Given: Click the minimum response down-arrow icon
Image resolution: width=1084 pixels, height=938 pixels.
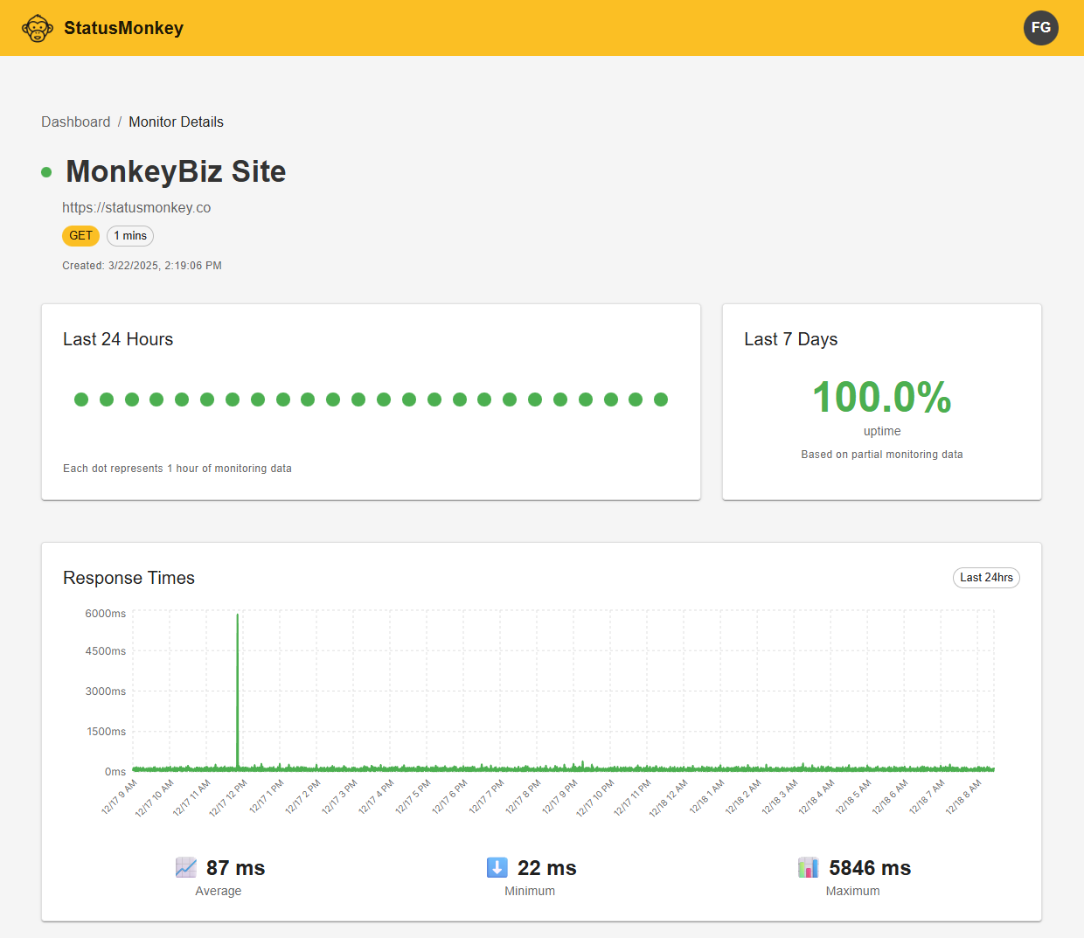Looking at the screenshot, I should click(497, 867).
